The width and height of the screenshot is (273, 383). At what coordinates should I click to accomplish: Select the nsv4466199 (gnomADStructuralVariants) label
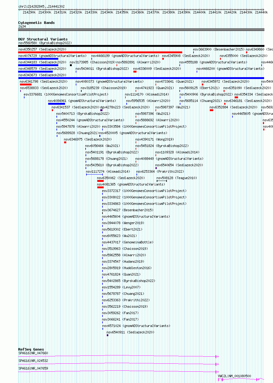point(125,56)
